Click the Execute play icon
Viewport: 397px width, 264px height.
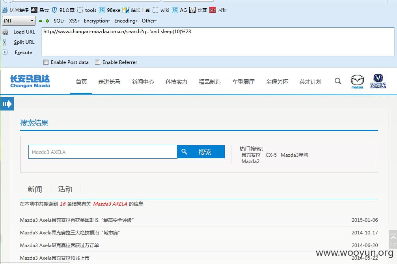tap(5, 52)
